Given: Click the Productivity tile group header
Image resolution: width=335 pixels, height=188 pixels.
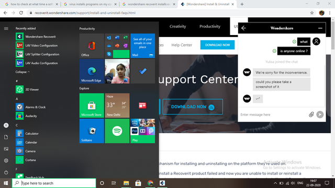Looking at the screenshot, I should [x=87, y=29].
